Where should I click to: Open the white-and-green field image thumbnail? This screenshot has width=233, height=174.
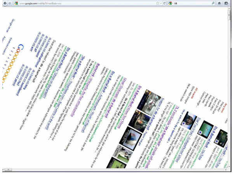[123, 154]
